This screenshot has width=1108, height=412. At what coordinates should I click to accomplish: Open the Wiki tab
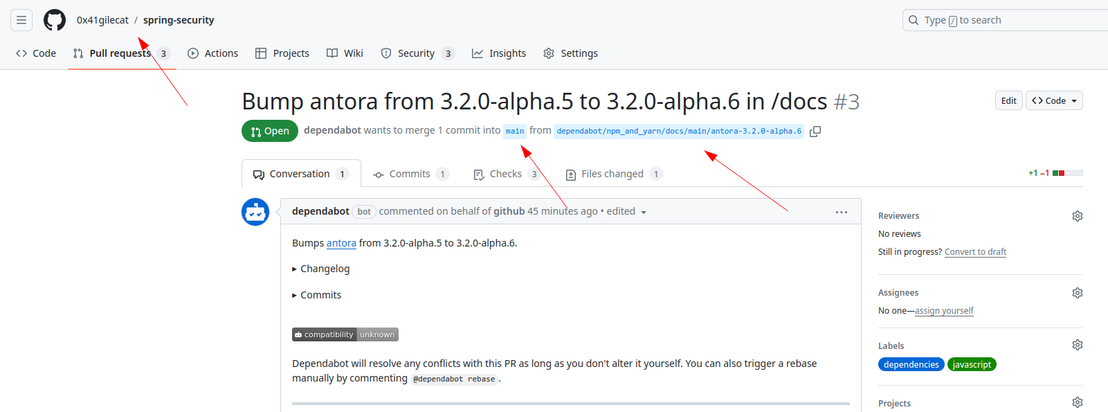(345, 53)
